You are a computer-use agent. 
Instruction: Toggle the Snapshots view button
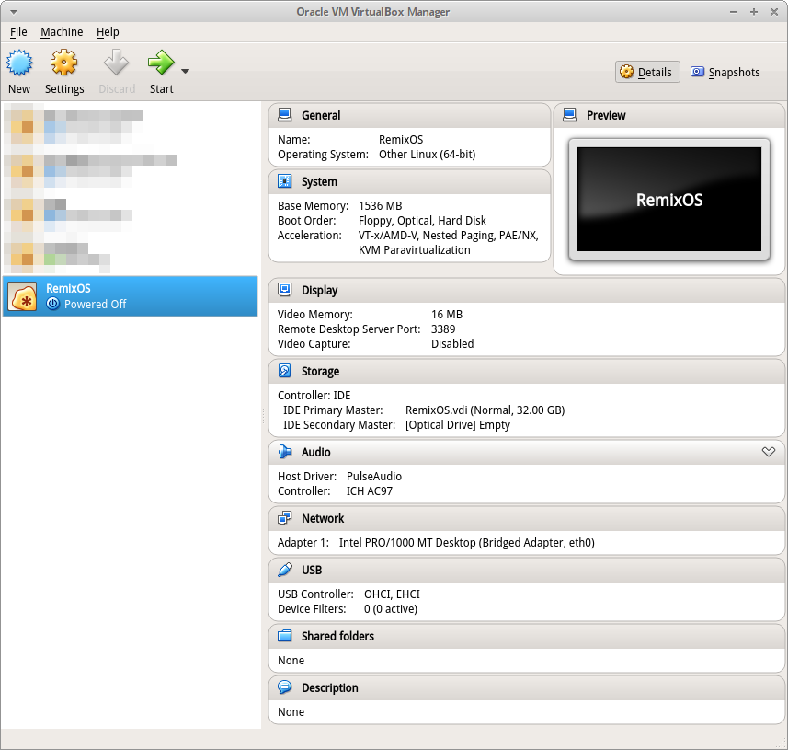coord(725,72)
